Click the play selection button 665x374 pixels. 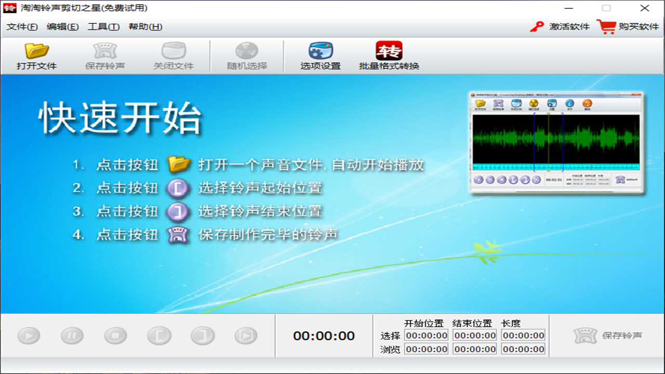pyautogui.click(x=246, y=336)
